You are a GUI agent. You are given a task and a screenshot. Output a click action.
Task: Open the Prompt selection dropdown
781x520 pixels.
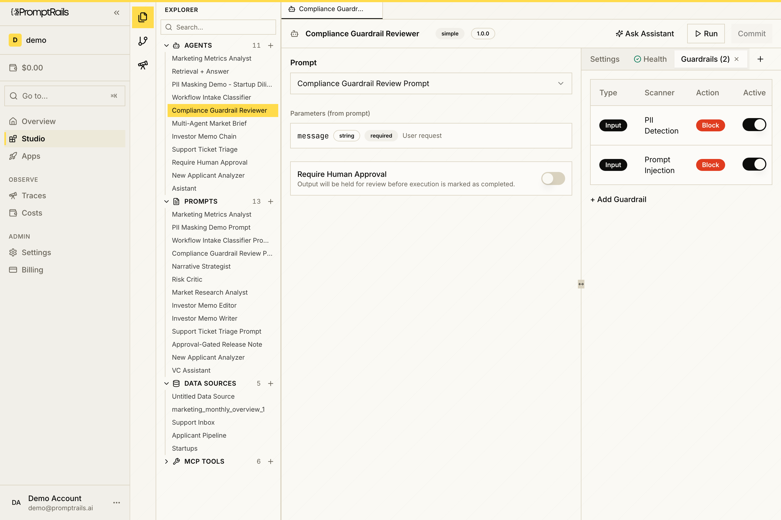click(431, 84)
